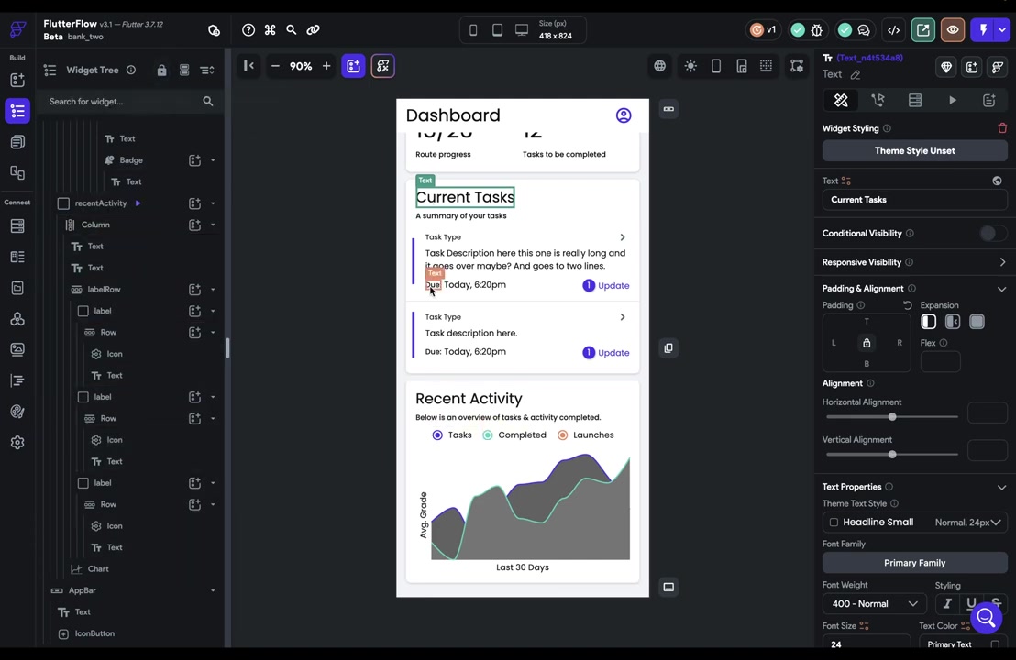Screen dimensions: 1016x660
Task: Click the v1 version button
Action: click(x=763, y=30)
